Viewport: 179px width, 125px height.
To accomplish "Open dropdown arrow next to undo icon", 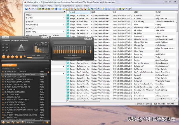I will click(36, 9).
